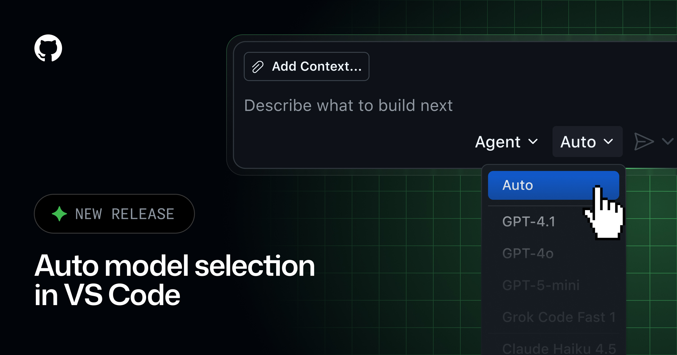This screenshot has width=677, height=355.
Task: Click the 'Auto model selection' headline
Action: [175, 266]
